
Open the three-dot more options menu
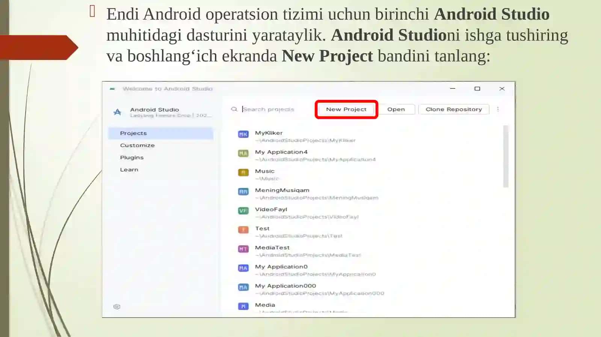pyautogui.click(x=498, y=109)
